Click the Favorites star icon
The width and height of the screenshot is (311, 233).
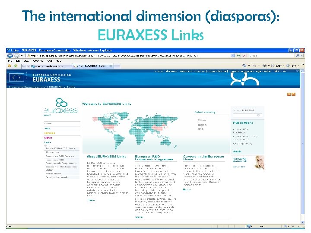tap(10, 66)
